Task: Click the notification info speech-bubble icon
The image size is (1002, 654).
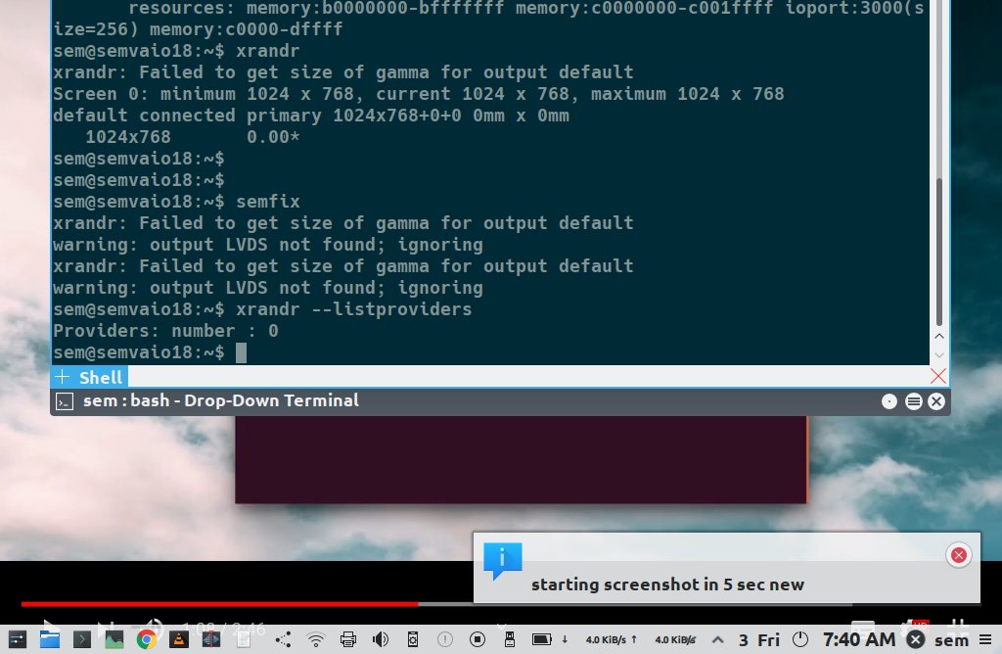Action: click(503, 561)
